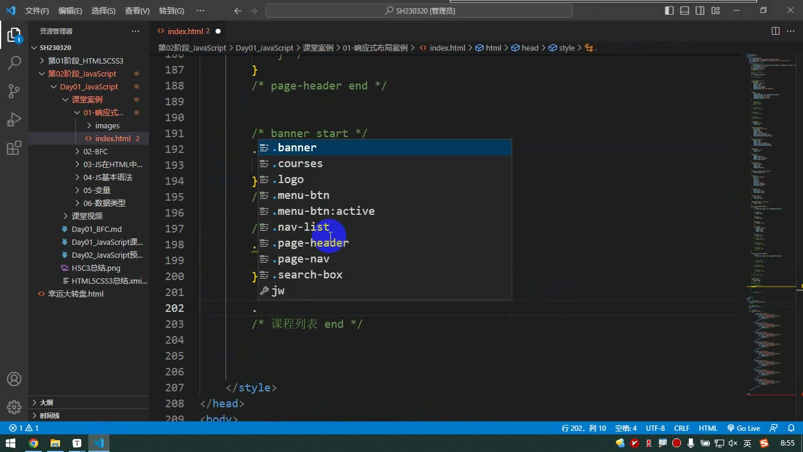Open the Accounts icon in activity bar
The height and width of the screenshot is (452, 803).
pos(14,379)
